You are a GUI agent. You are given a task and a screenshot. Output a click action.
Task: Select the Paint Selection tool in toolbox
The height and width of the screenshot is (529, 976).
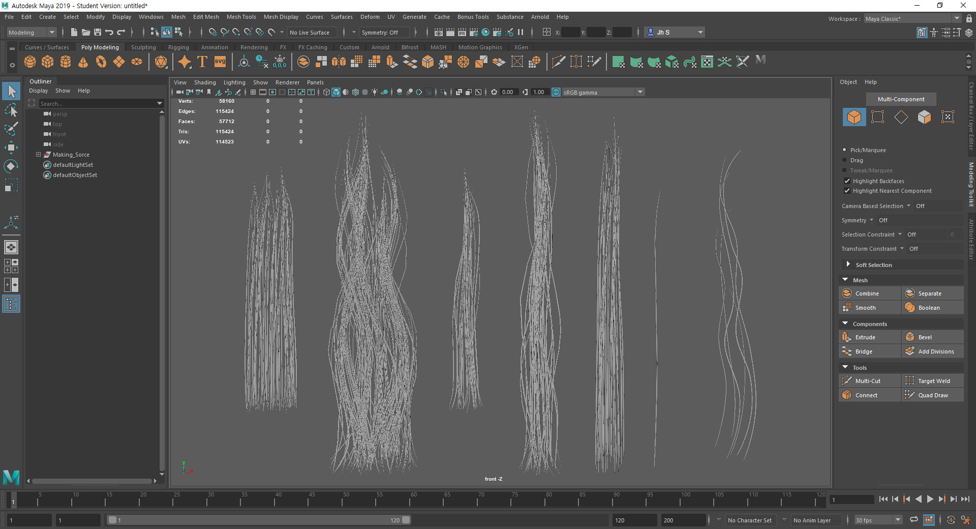(11, 129)
